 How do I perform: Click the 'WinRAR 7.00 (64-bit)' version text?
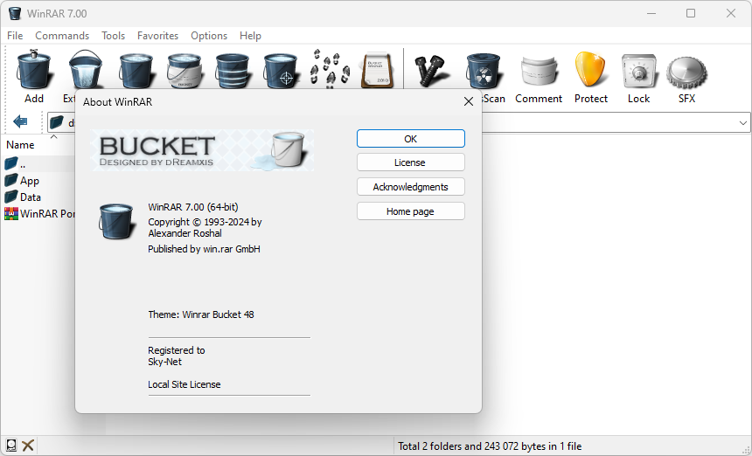(192, 207)
